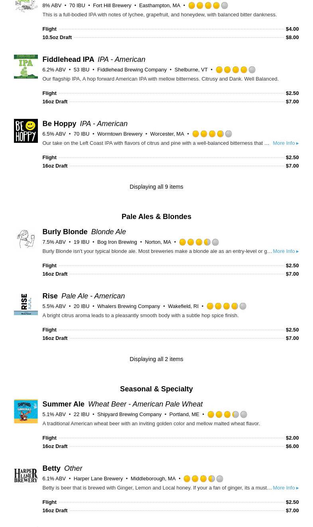
Task: Click the Whalers Brewing Company name
Action: (x=128, y=306)
